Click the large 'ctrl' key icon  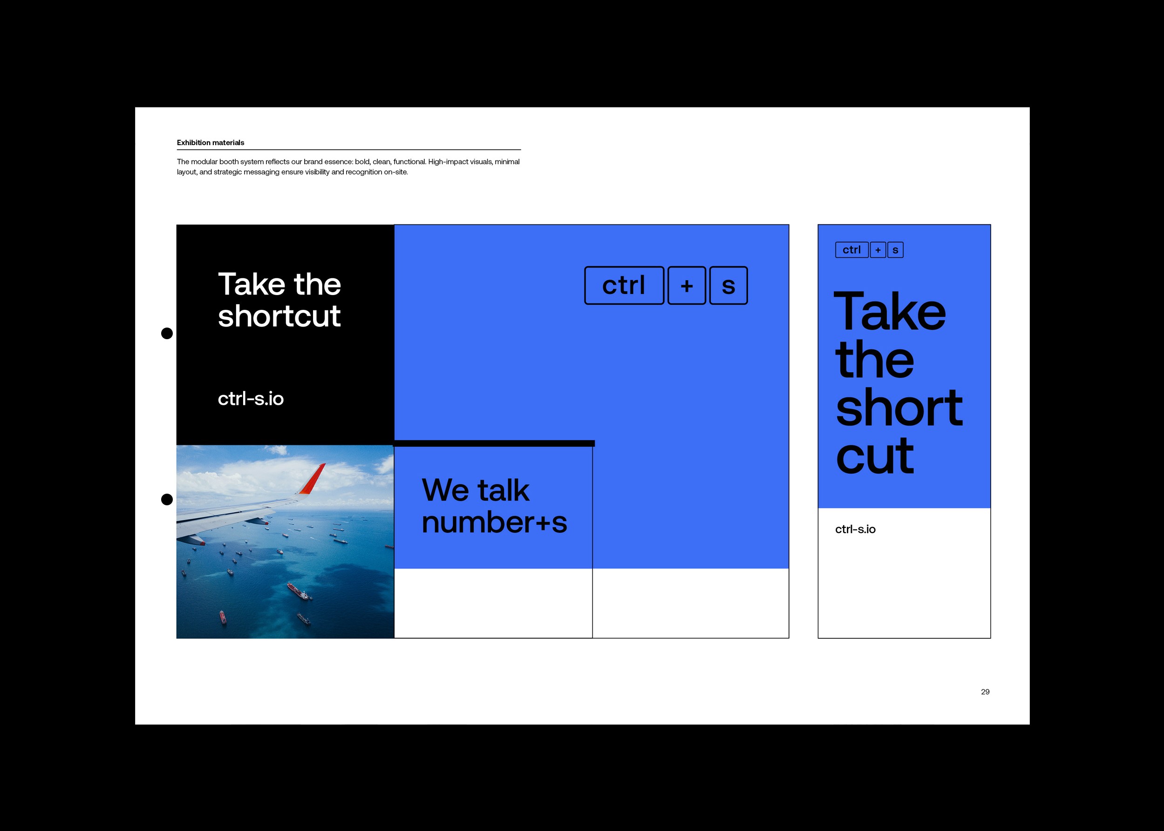(x=624, y=286)
